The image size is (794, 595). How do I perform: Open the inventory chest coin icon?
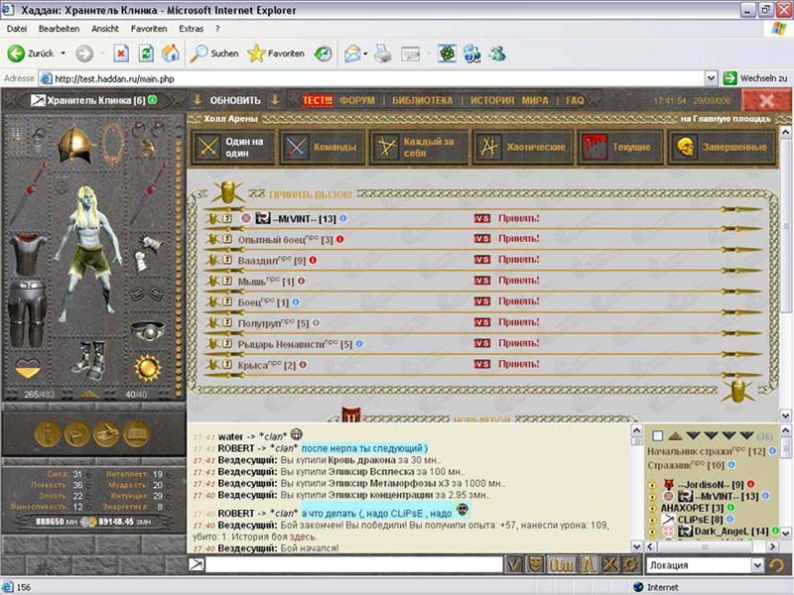tap(77, 433)
